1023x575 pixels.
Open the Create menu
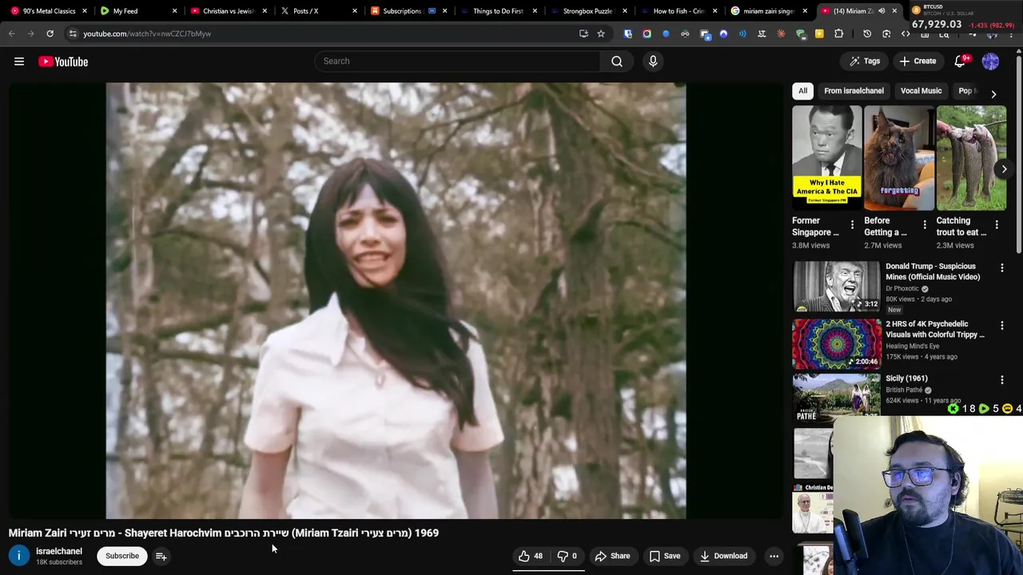(918, 61)
